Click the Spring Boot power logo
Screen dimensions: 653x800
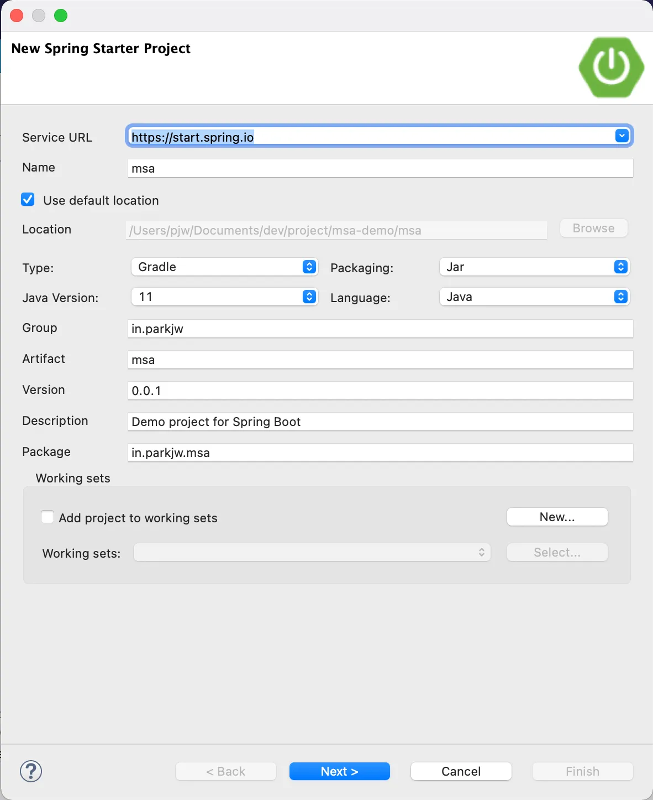[x=611, y=67]
